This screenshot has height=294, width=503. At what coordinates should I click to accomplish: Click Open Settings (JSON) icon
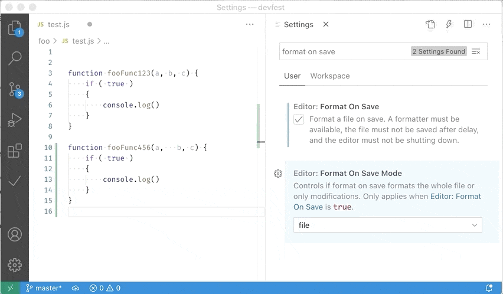point(430,25)
